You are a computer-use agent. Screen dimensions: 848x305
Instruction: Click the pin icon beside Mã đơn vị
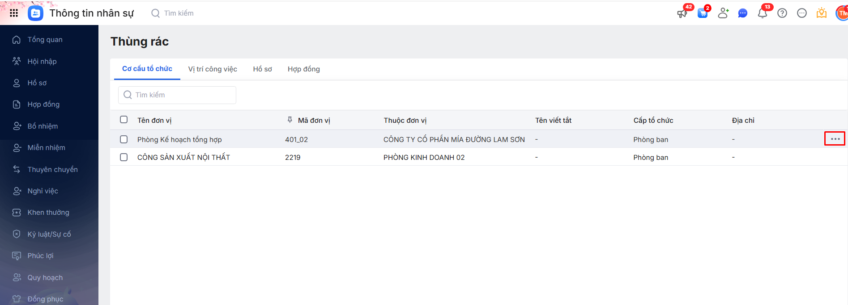290,120
